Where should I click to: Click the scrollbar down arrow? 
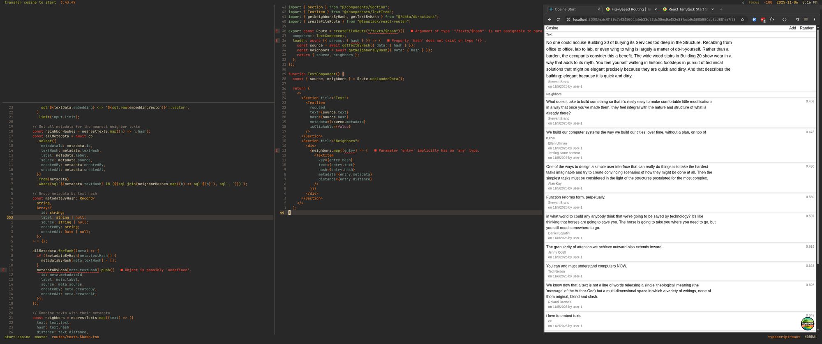(x=818, y=330)
